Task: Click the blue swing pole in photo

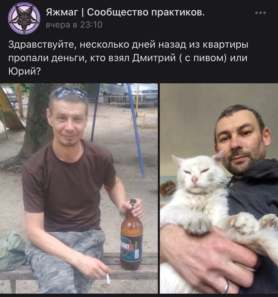Action: (x=135, y=131)
